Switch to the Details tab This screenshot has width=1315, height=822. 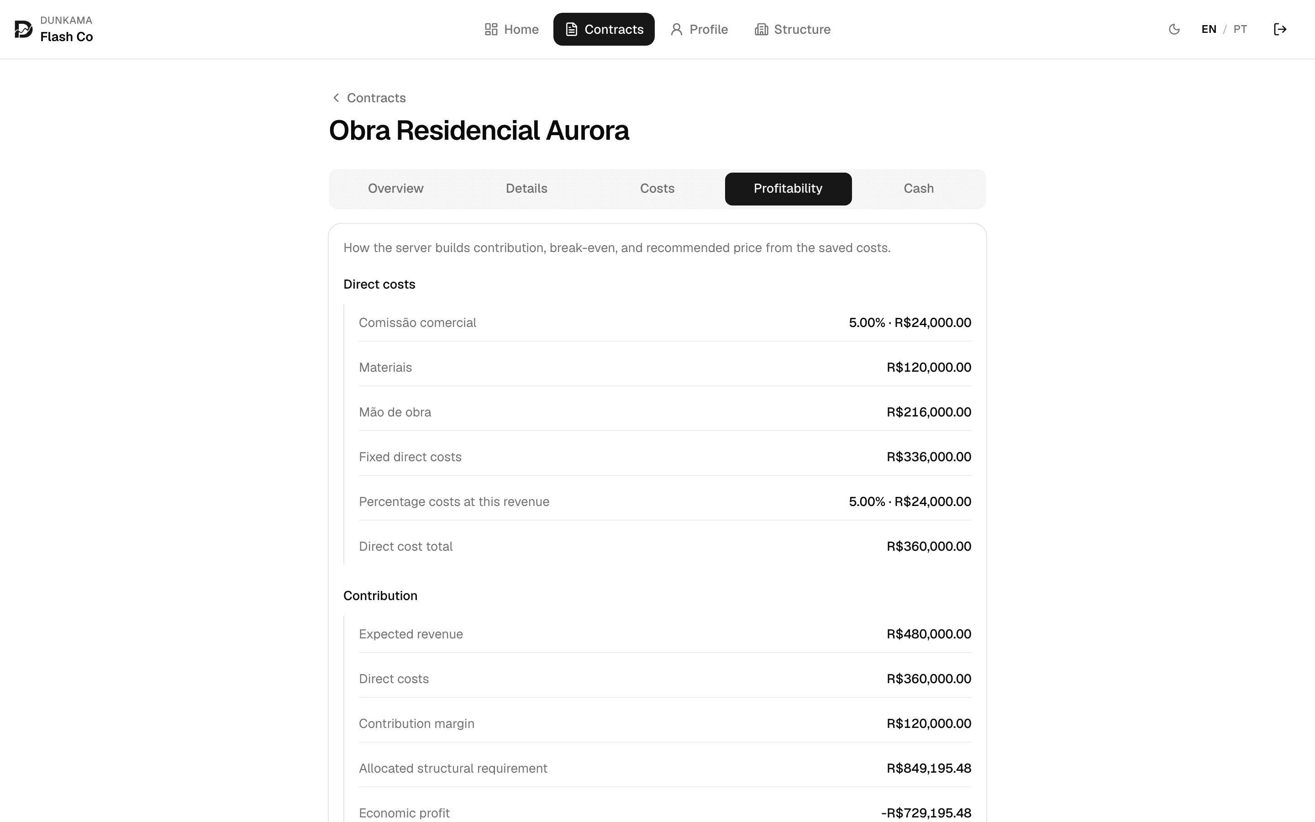pyautogui.click(x=526, y=189)
